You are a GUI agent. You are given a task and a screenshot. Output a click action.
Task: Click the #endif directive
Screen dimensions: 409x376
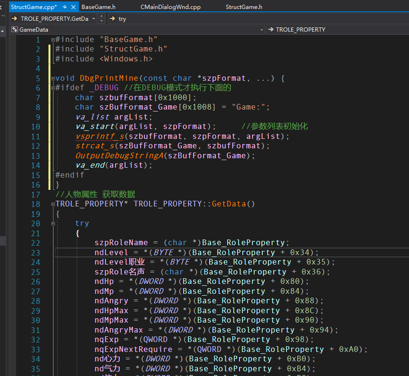tap(70, 175)
